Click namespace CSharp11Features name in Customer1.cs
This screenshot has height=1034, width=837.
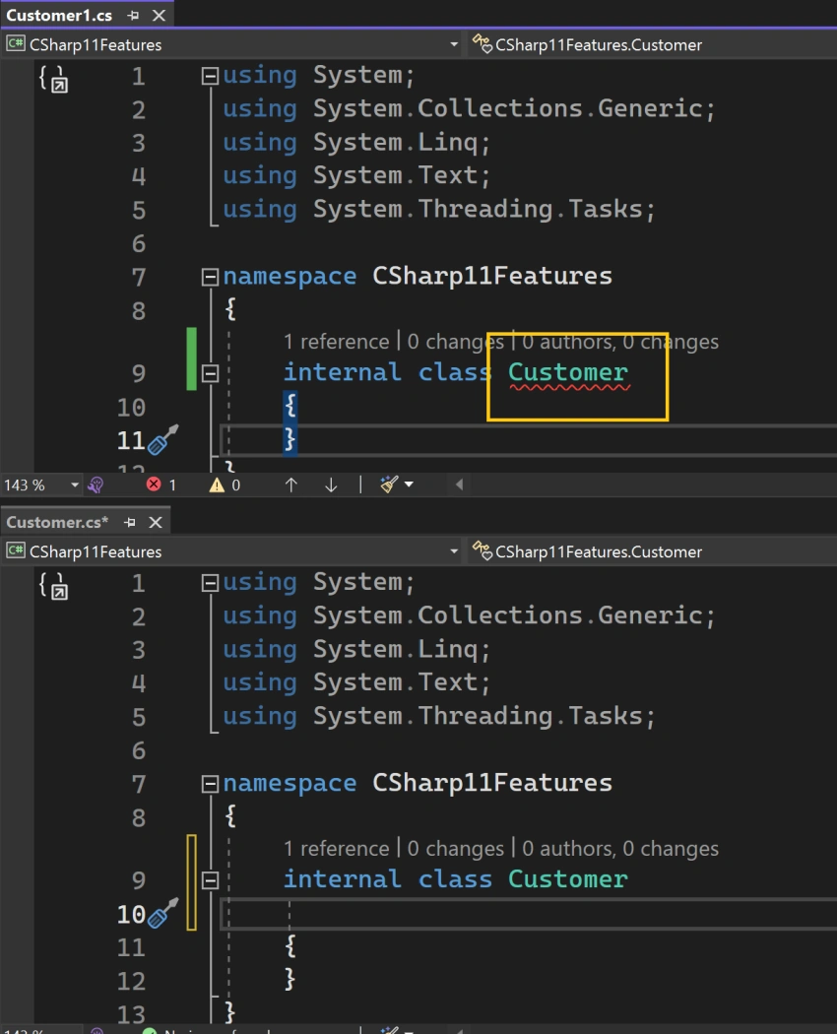point(492,276)
